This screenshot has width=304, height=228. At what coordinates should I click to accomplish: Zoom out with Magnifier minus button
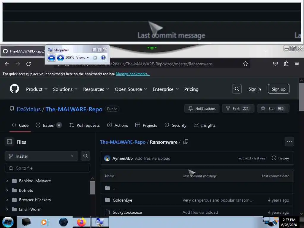pyautogui.click(x=51, y=58)
